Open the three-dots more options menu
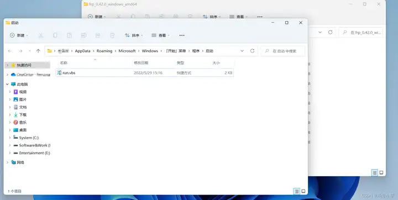The height and width of the screenshot is (200, 398). [x=182, y=35]
